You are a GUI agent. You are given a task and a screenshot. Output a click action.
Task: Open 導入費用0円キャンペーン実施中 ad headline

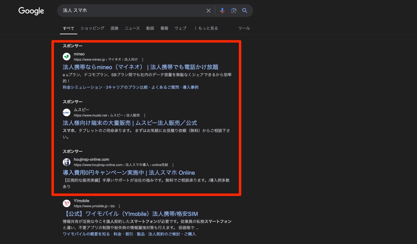pos(129,173)
